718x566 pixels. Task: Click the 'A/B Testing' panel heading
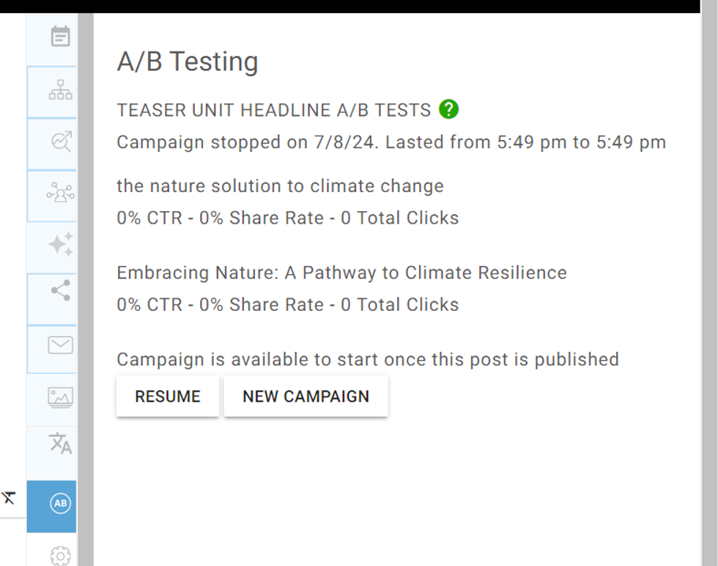pos(188,62)
